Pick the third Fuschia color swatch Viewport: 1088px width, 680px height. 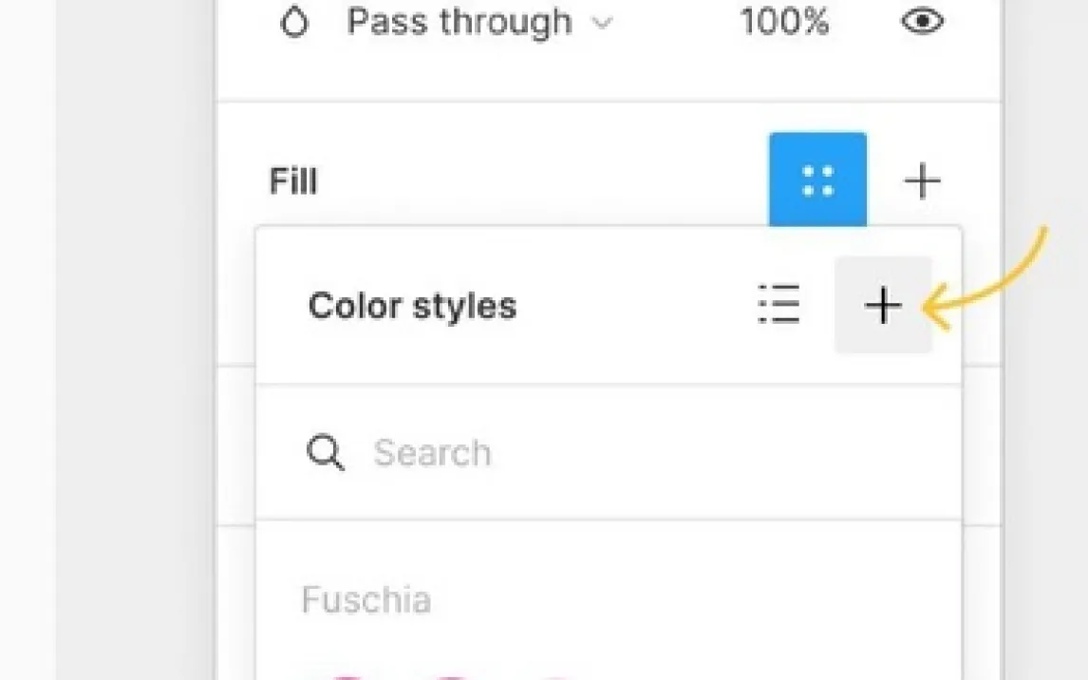tap(555, 677)
